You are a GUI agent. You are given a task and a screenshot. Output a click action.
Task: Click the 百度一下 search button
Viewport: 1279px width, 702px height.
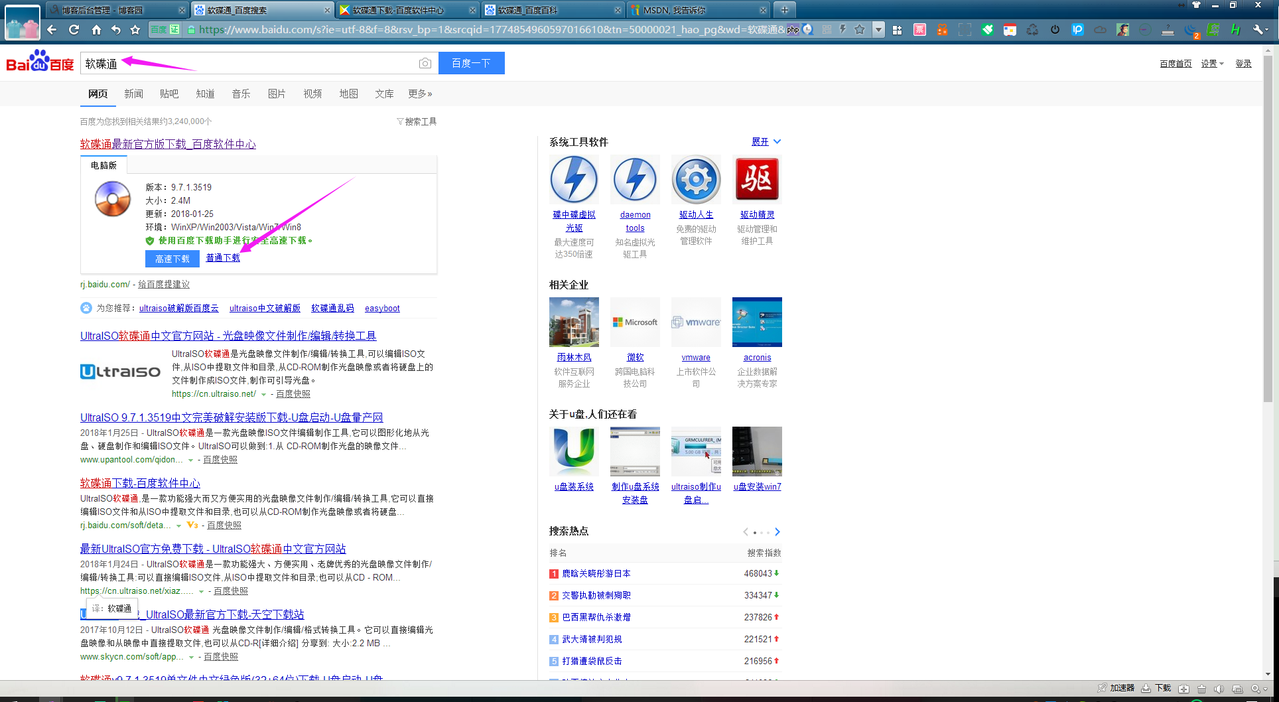(x=471, y=63)
